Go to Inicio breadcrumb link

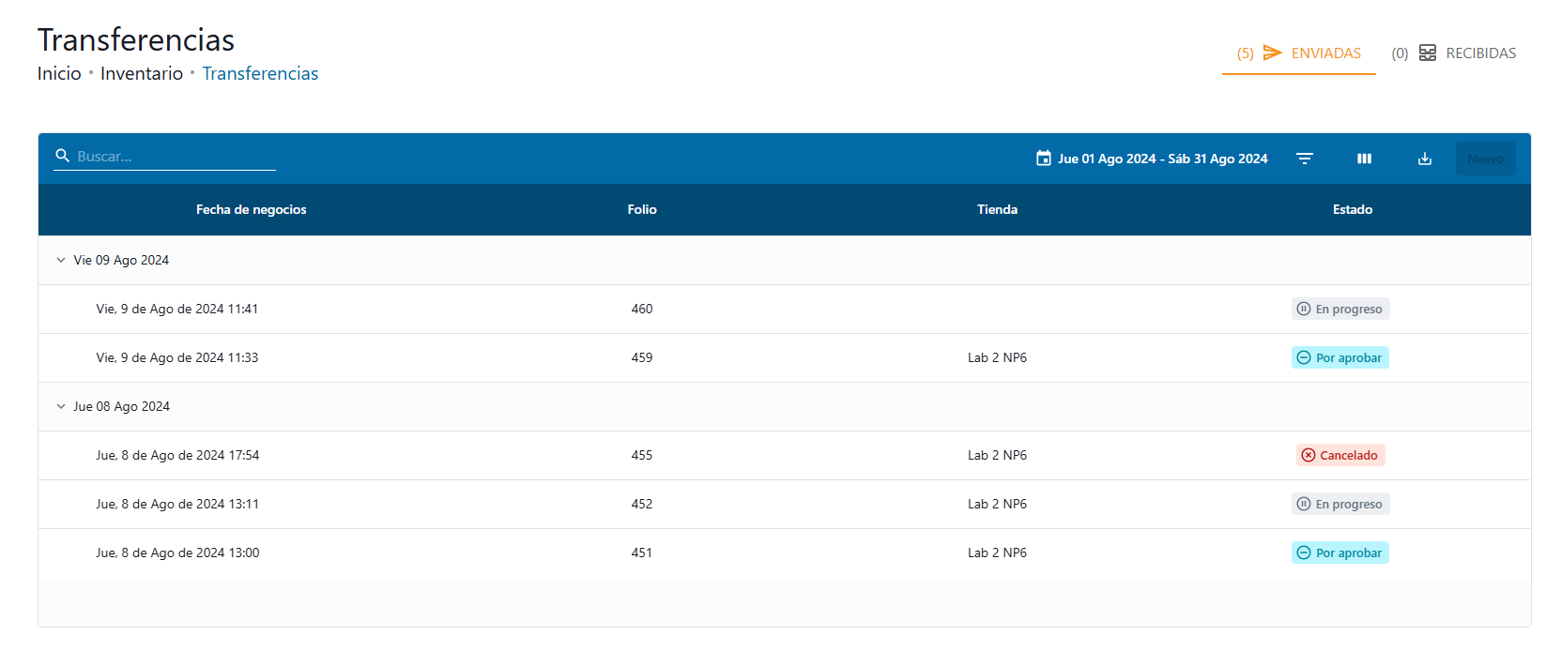click(59, 73)
